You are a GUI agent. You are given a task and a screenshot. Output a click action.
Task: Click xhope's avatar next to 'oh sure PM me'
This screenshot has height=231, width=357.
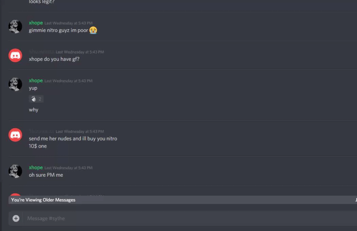(x=15, y=171)
